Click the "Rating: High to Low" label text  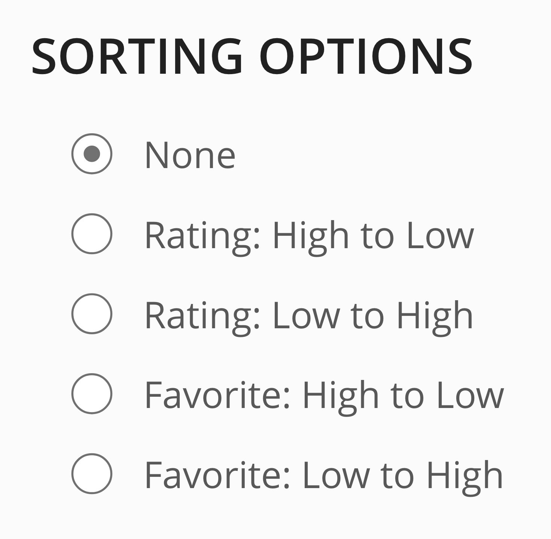[309, 235]
